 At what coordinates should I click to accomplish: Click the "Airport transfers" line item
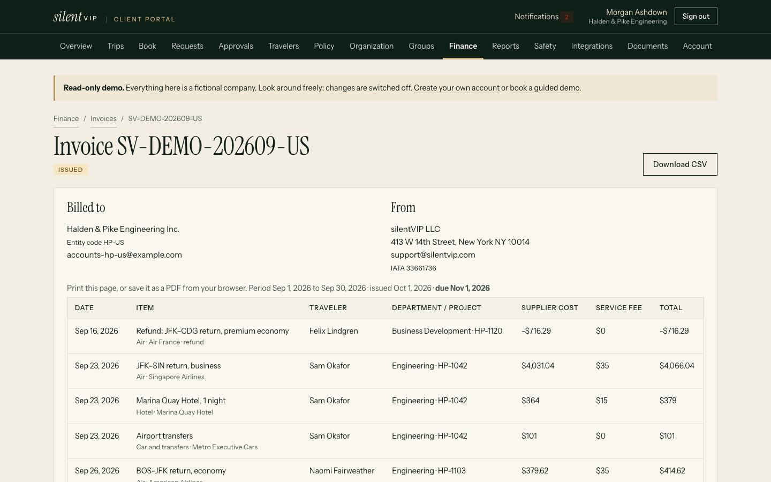pyautogui.click(x=164, y=436)
